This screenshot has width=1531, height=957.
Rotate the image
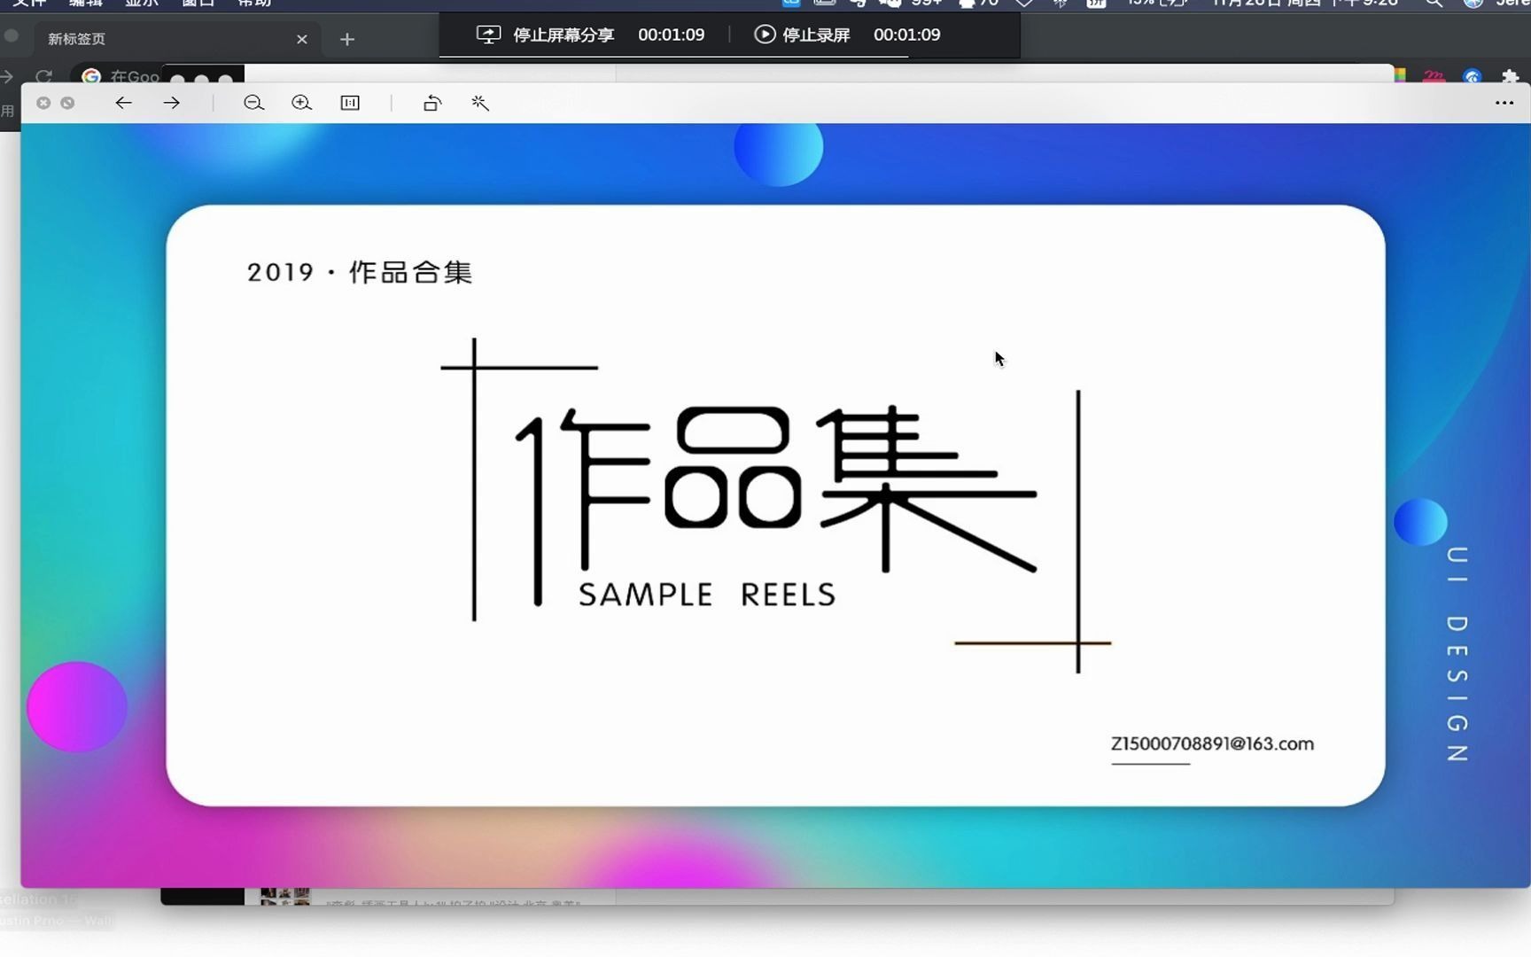pos(432,103)
